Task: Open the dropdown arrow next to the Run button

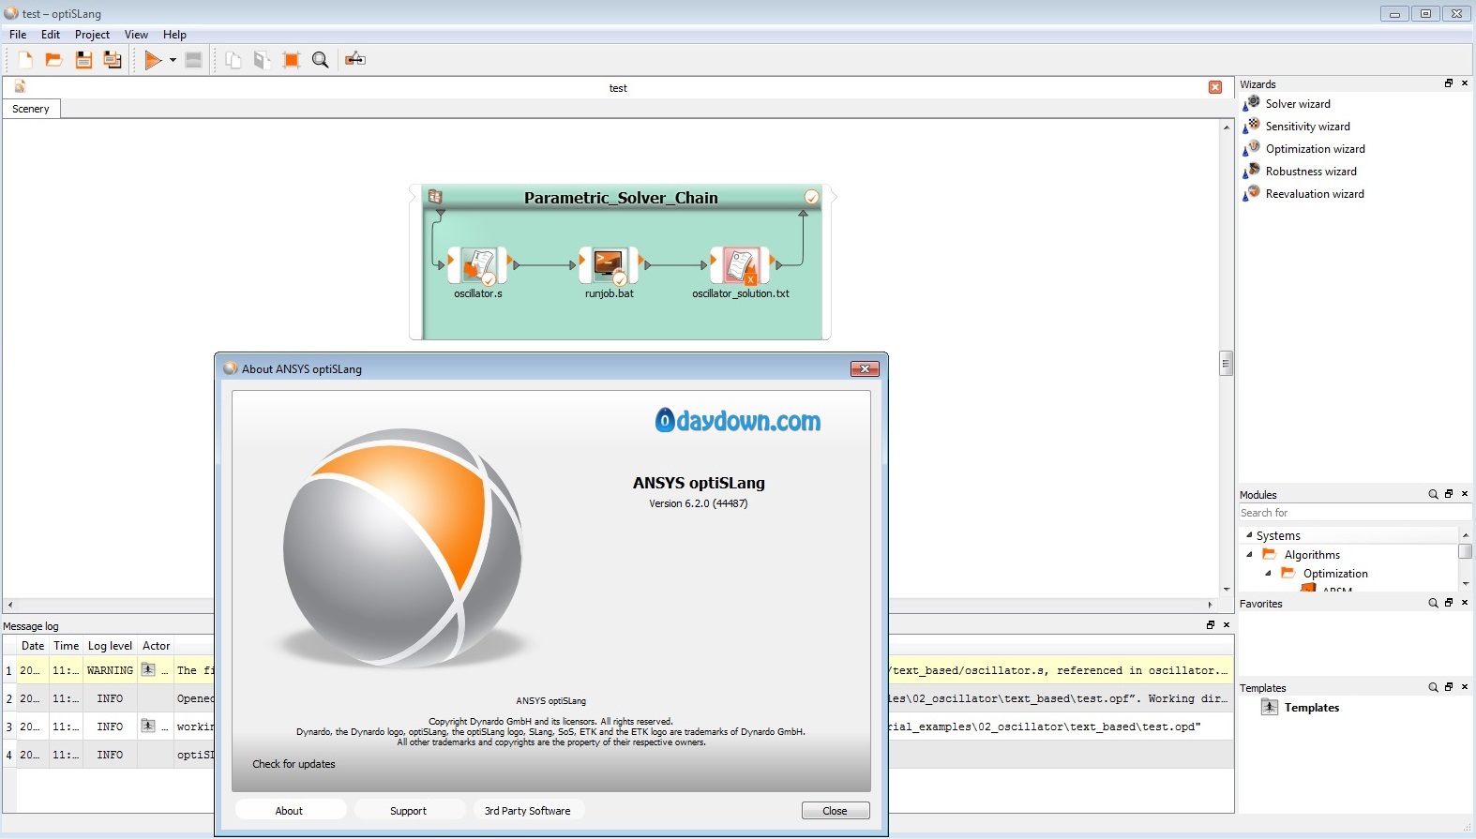Action: click(x=173, y=60)
